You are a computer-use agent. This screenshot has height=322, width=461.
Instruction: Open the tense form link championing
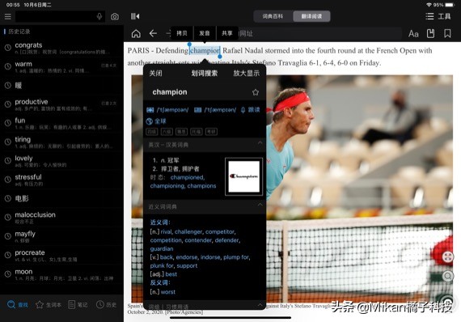click(x=167, y=186)
